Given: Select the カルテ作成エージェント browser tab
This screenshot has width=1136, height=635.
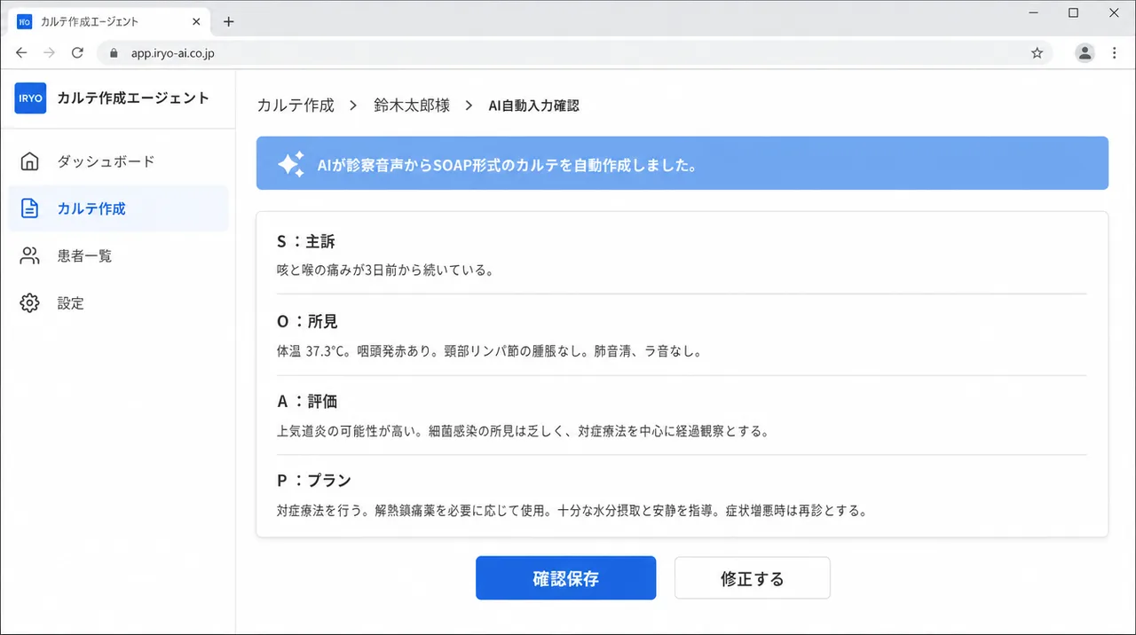Looking at the screenshot, I should coord(108,21).
